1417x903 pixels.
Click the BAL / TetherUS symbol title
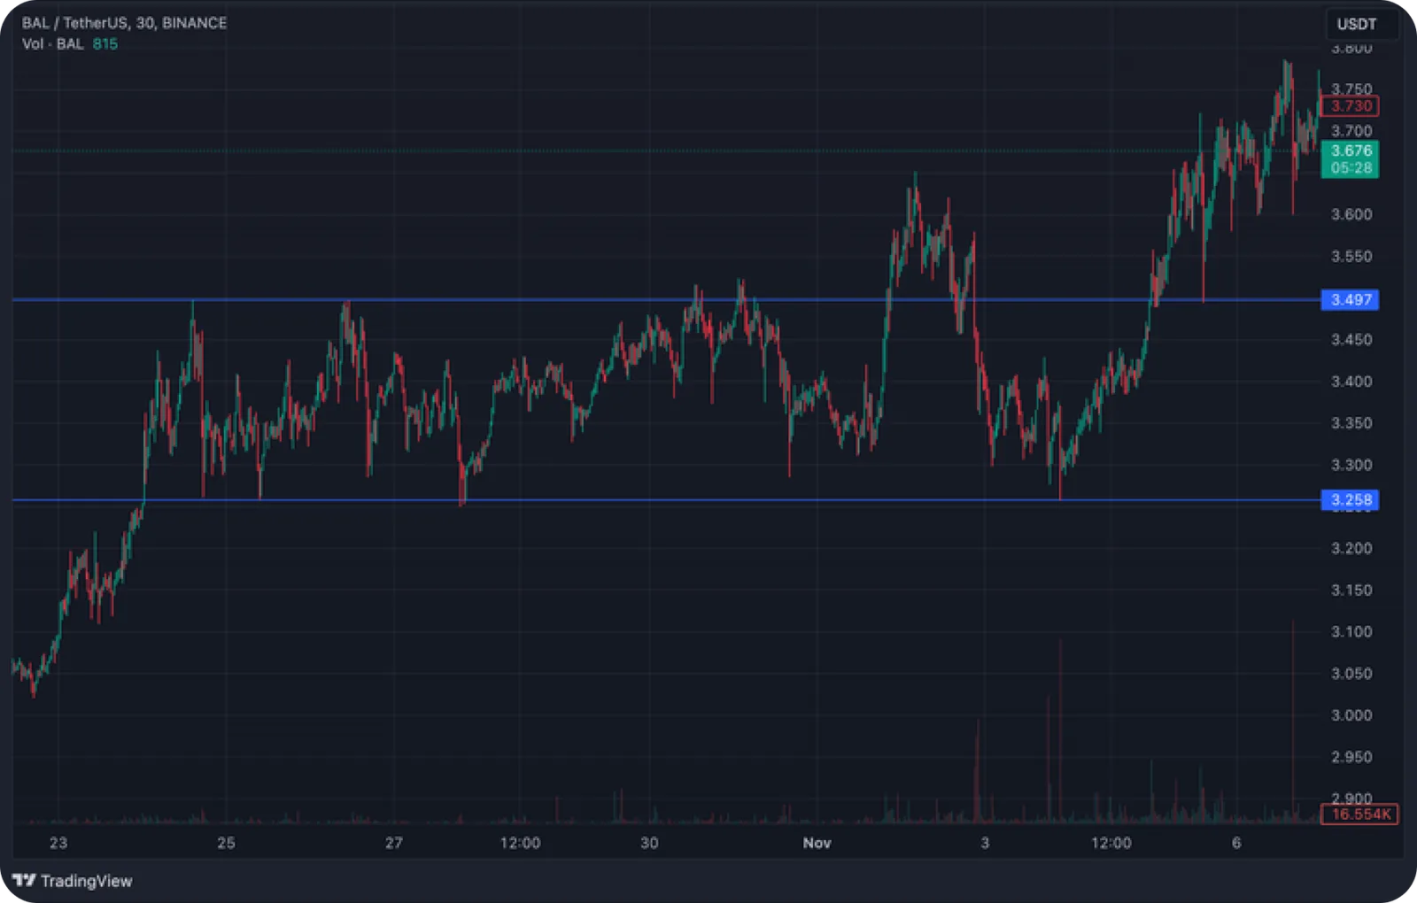pos(124,23)
